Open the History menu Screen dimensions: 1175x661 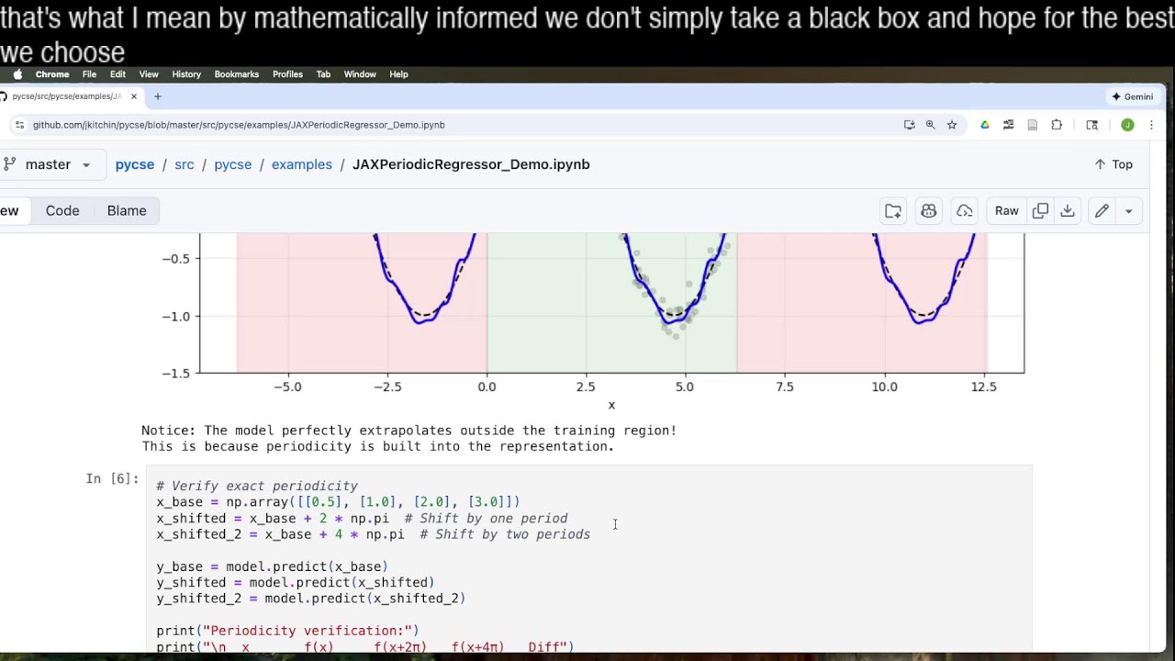pyautogui.click(x=186, y=74)
